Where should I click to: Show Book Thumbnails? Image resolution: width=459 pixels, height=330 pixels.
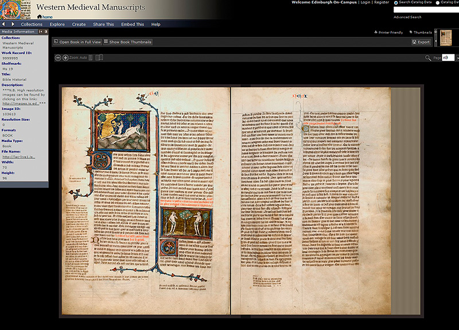[127, 42]
